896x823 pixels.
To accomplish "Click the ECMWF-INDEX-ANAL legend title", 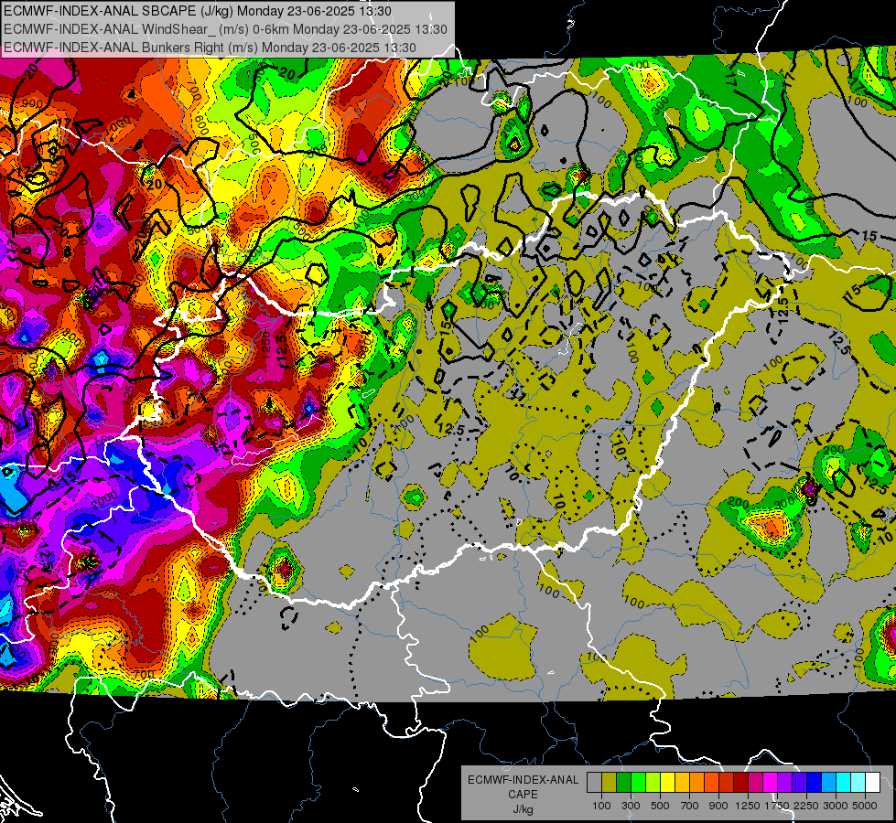I will point(523,780).
